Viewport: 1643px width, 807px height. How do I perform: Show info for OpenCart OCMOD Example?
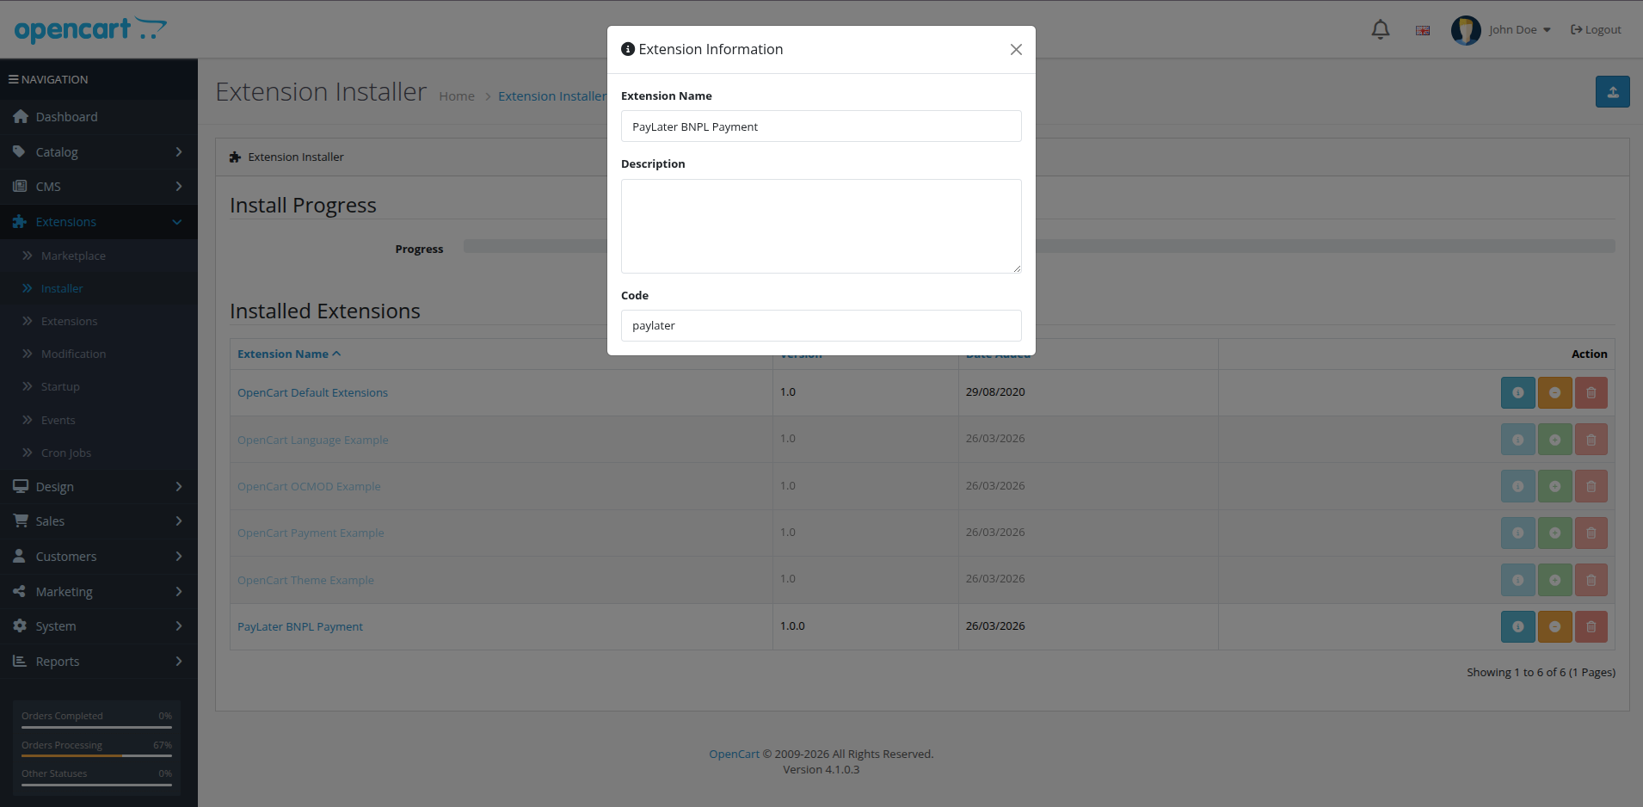pyautogui.click(x=1518, y=486)
